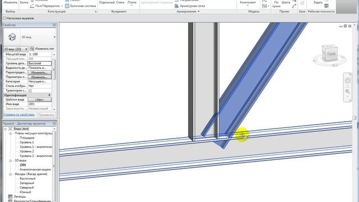The image size is (359, 202).
Task: Open the 3D вид type selector dropdown
Action: pos(54,37)
